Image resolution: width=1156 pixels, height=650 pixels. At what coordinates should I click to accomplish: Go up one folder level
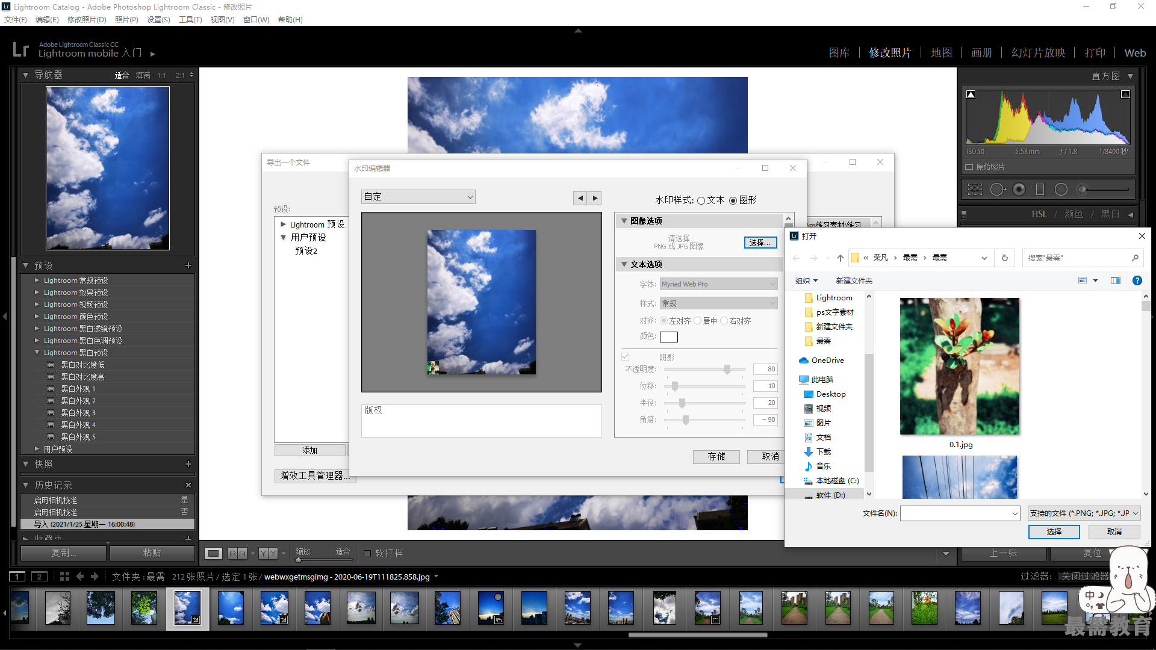841,258
